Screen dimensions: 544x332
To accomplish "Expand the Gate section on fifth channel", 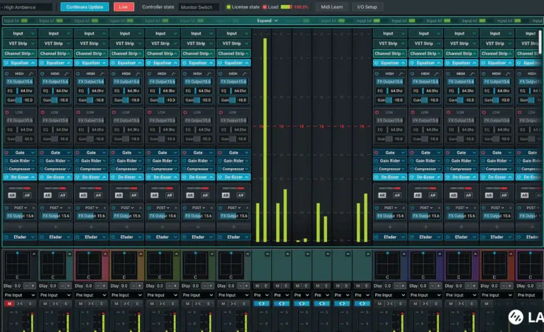I will (x=162, y=153).
